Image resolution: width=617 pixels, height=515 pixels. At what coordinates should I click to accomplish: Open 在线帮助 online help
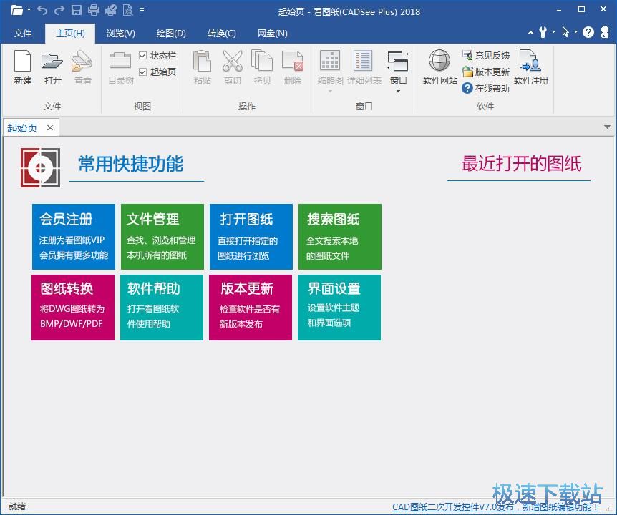click(x=468, y=88)
